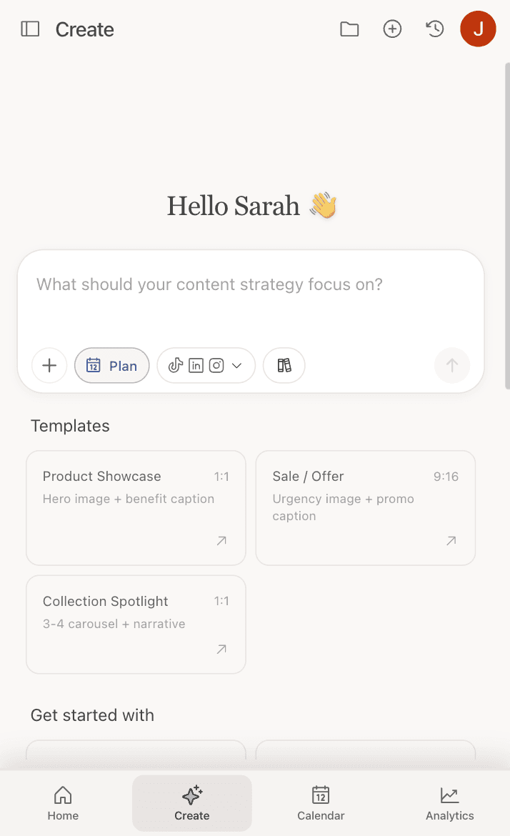Open the version history clock icon
This screenshot has height=836, width=510.
[x=435, y=29]
